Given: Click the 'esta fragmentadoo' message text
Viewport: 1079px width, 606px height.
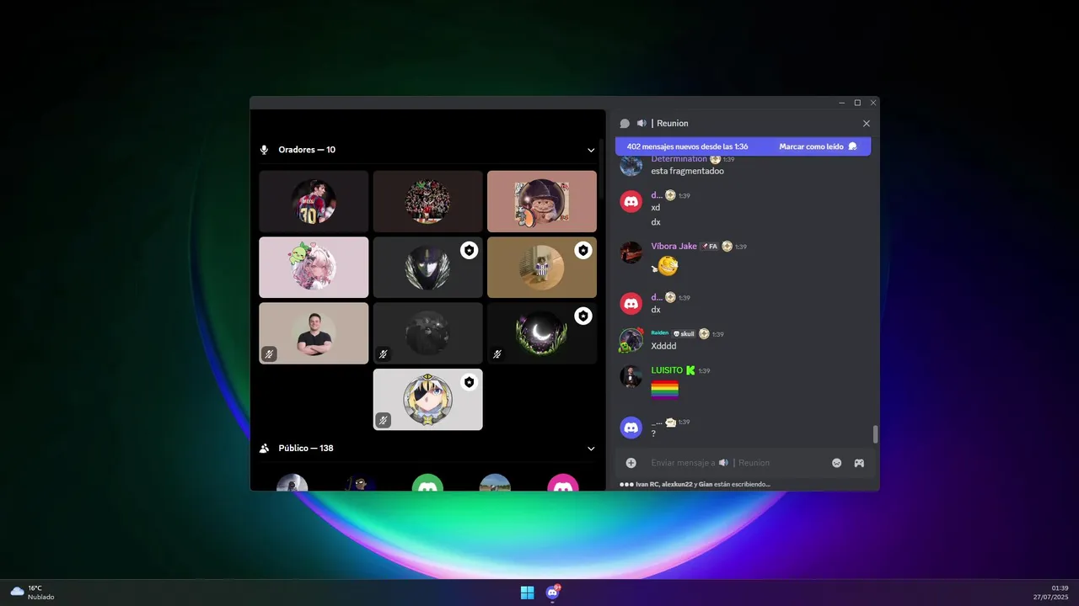Looking at the screenshot, I should [x=688, y=171].
